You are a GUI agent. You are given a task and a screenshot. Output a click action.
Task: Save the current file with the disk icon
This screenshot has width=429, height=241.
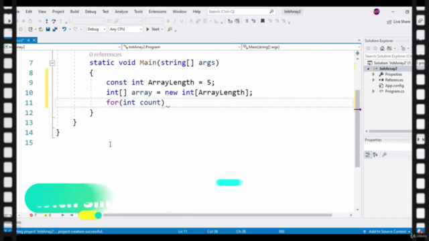point(48,29)
